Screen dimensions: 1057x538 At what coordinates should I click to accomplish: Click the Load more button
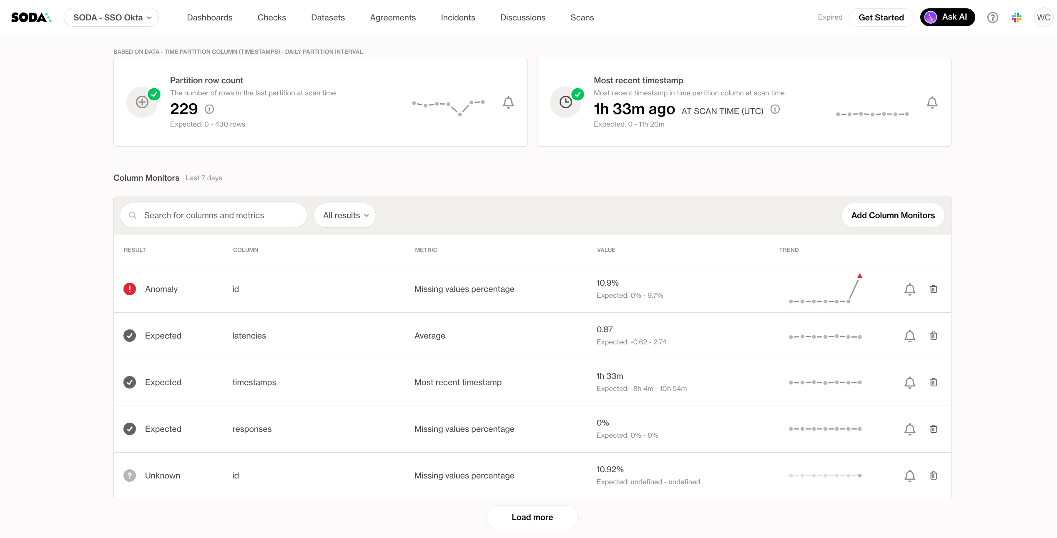532,517
